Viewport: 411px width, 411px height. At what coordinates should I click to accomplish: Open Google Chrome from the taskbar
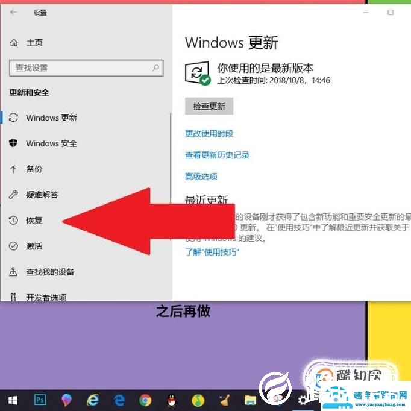coord(145,400)
